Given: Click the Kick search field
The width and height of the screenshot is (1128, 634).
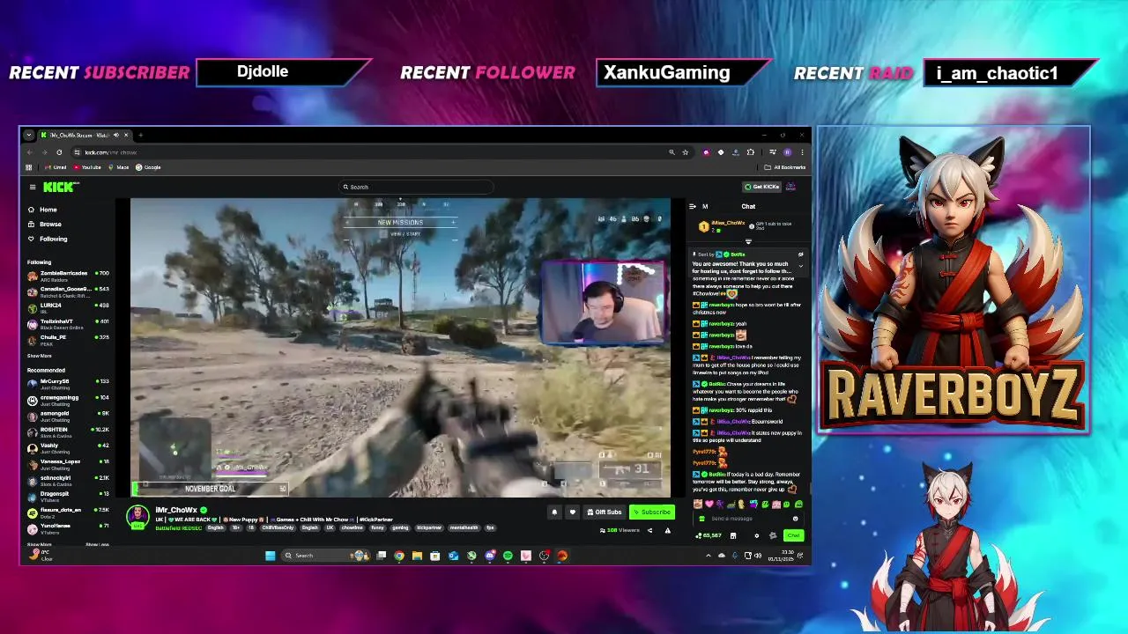Looking at the screenshot, I should click(414, 187).
